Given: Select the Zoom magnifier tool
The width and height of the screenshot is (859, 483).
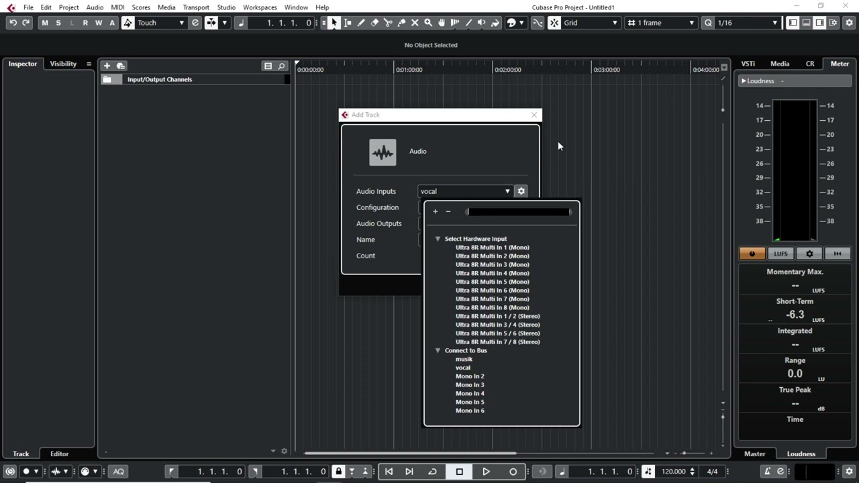Looking at the screenshot, I should pos(428,23).
